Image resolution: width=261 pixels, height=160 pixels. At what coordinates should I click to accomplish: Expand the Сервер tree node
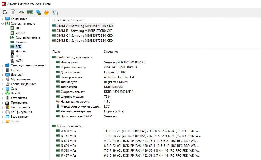2,70
